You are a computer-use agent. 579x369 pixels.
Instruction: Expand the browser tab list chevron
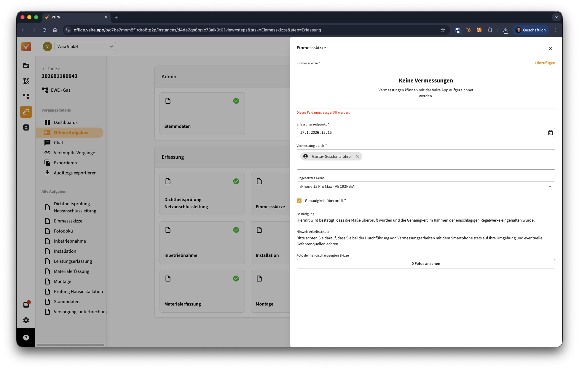coord(556,17)
